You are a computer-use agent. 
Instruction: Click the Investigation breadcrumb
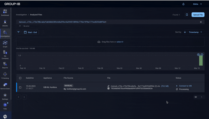[x=21, y=15]
